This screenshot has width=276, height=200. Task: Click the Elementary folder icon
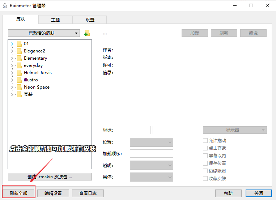click(x=20, y=58)
